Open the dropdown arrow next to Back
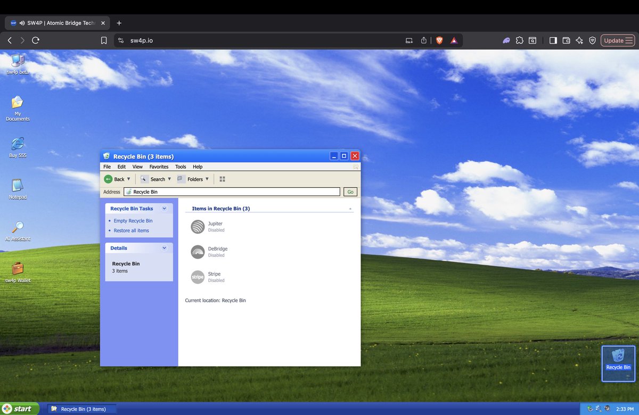 click(x=128, y=179)
